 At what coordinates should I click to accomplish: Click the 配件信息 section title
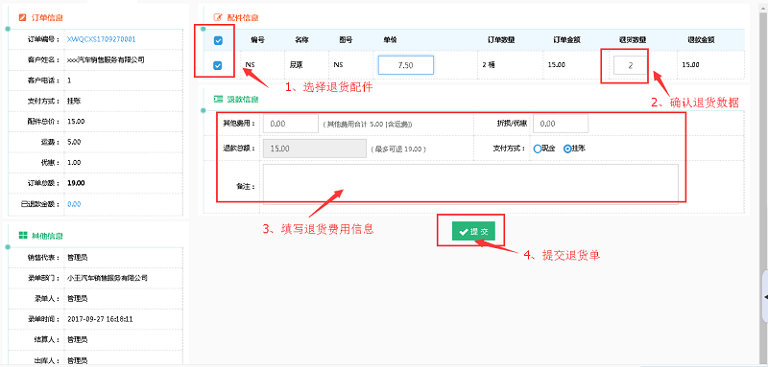pos(243,17)
